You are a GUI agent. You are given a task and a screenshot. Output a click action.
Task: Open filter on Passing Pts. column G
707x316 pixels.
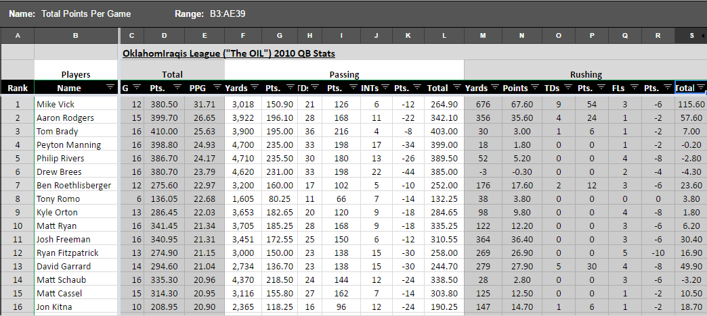291,88
